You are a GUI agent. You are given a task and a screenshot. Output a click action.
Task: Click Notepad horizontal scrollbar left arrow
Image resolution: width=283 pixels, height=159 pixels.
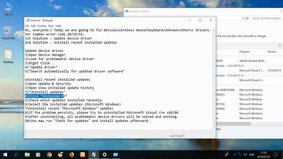(x=27, y=131)
